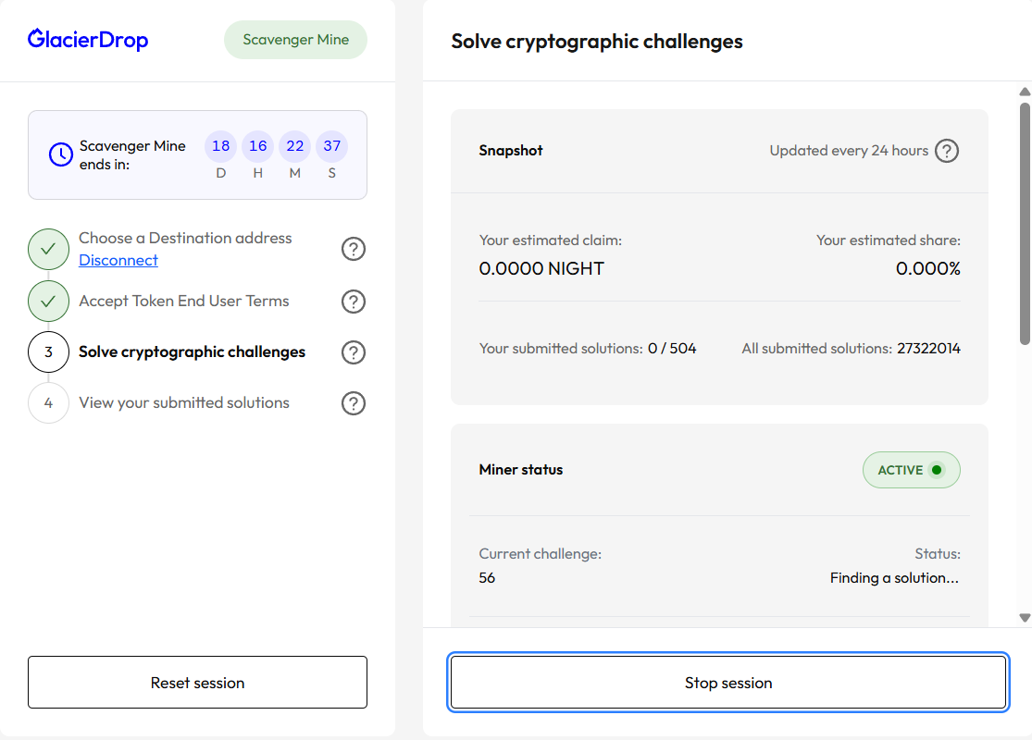The image size is (1032, 740).
Task: Click the vertical scrollbar thumb
Action: point(1024,222)
